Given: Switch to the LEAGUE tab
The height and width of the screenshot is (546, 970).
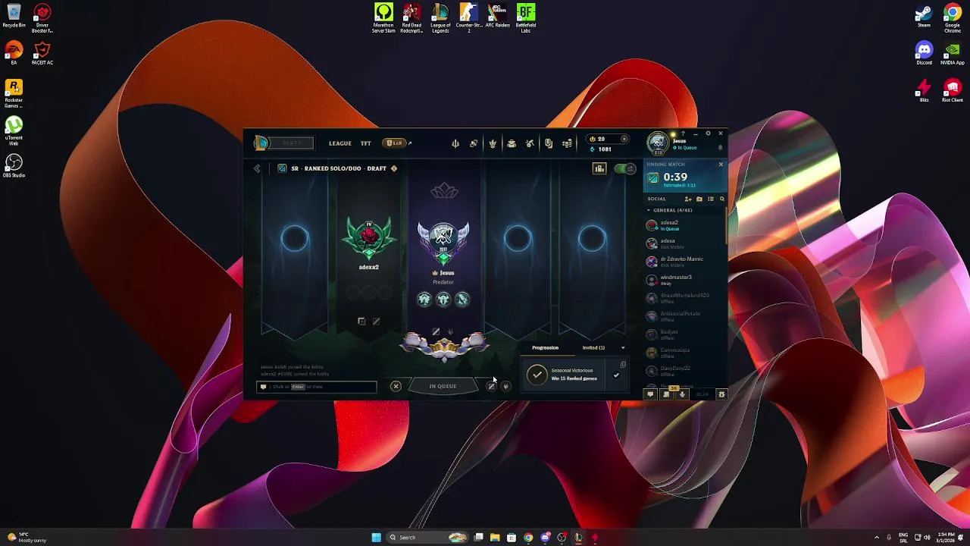Looking at the screenshot, I should tap(339, 143).
